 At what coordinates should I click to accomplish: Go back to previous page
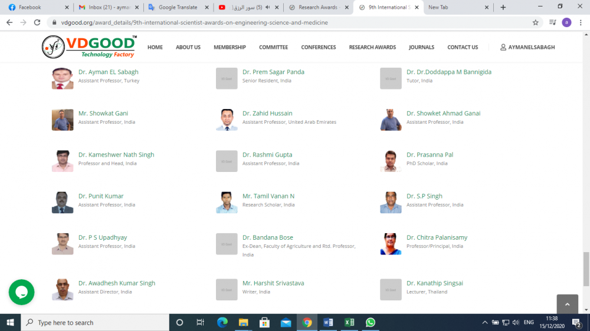(x=9, y=22)
